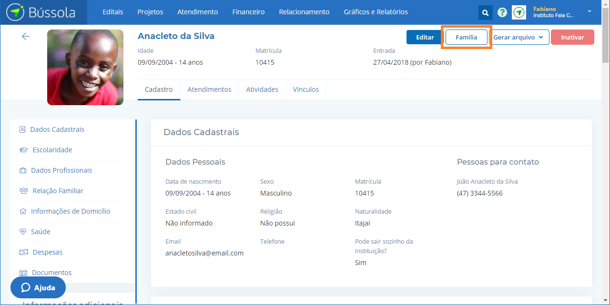The image size is (610, 305).
Task: Click the Naturalidade value Itajaí
Action: click(363, 223)
